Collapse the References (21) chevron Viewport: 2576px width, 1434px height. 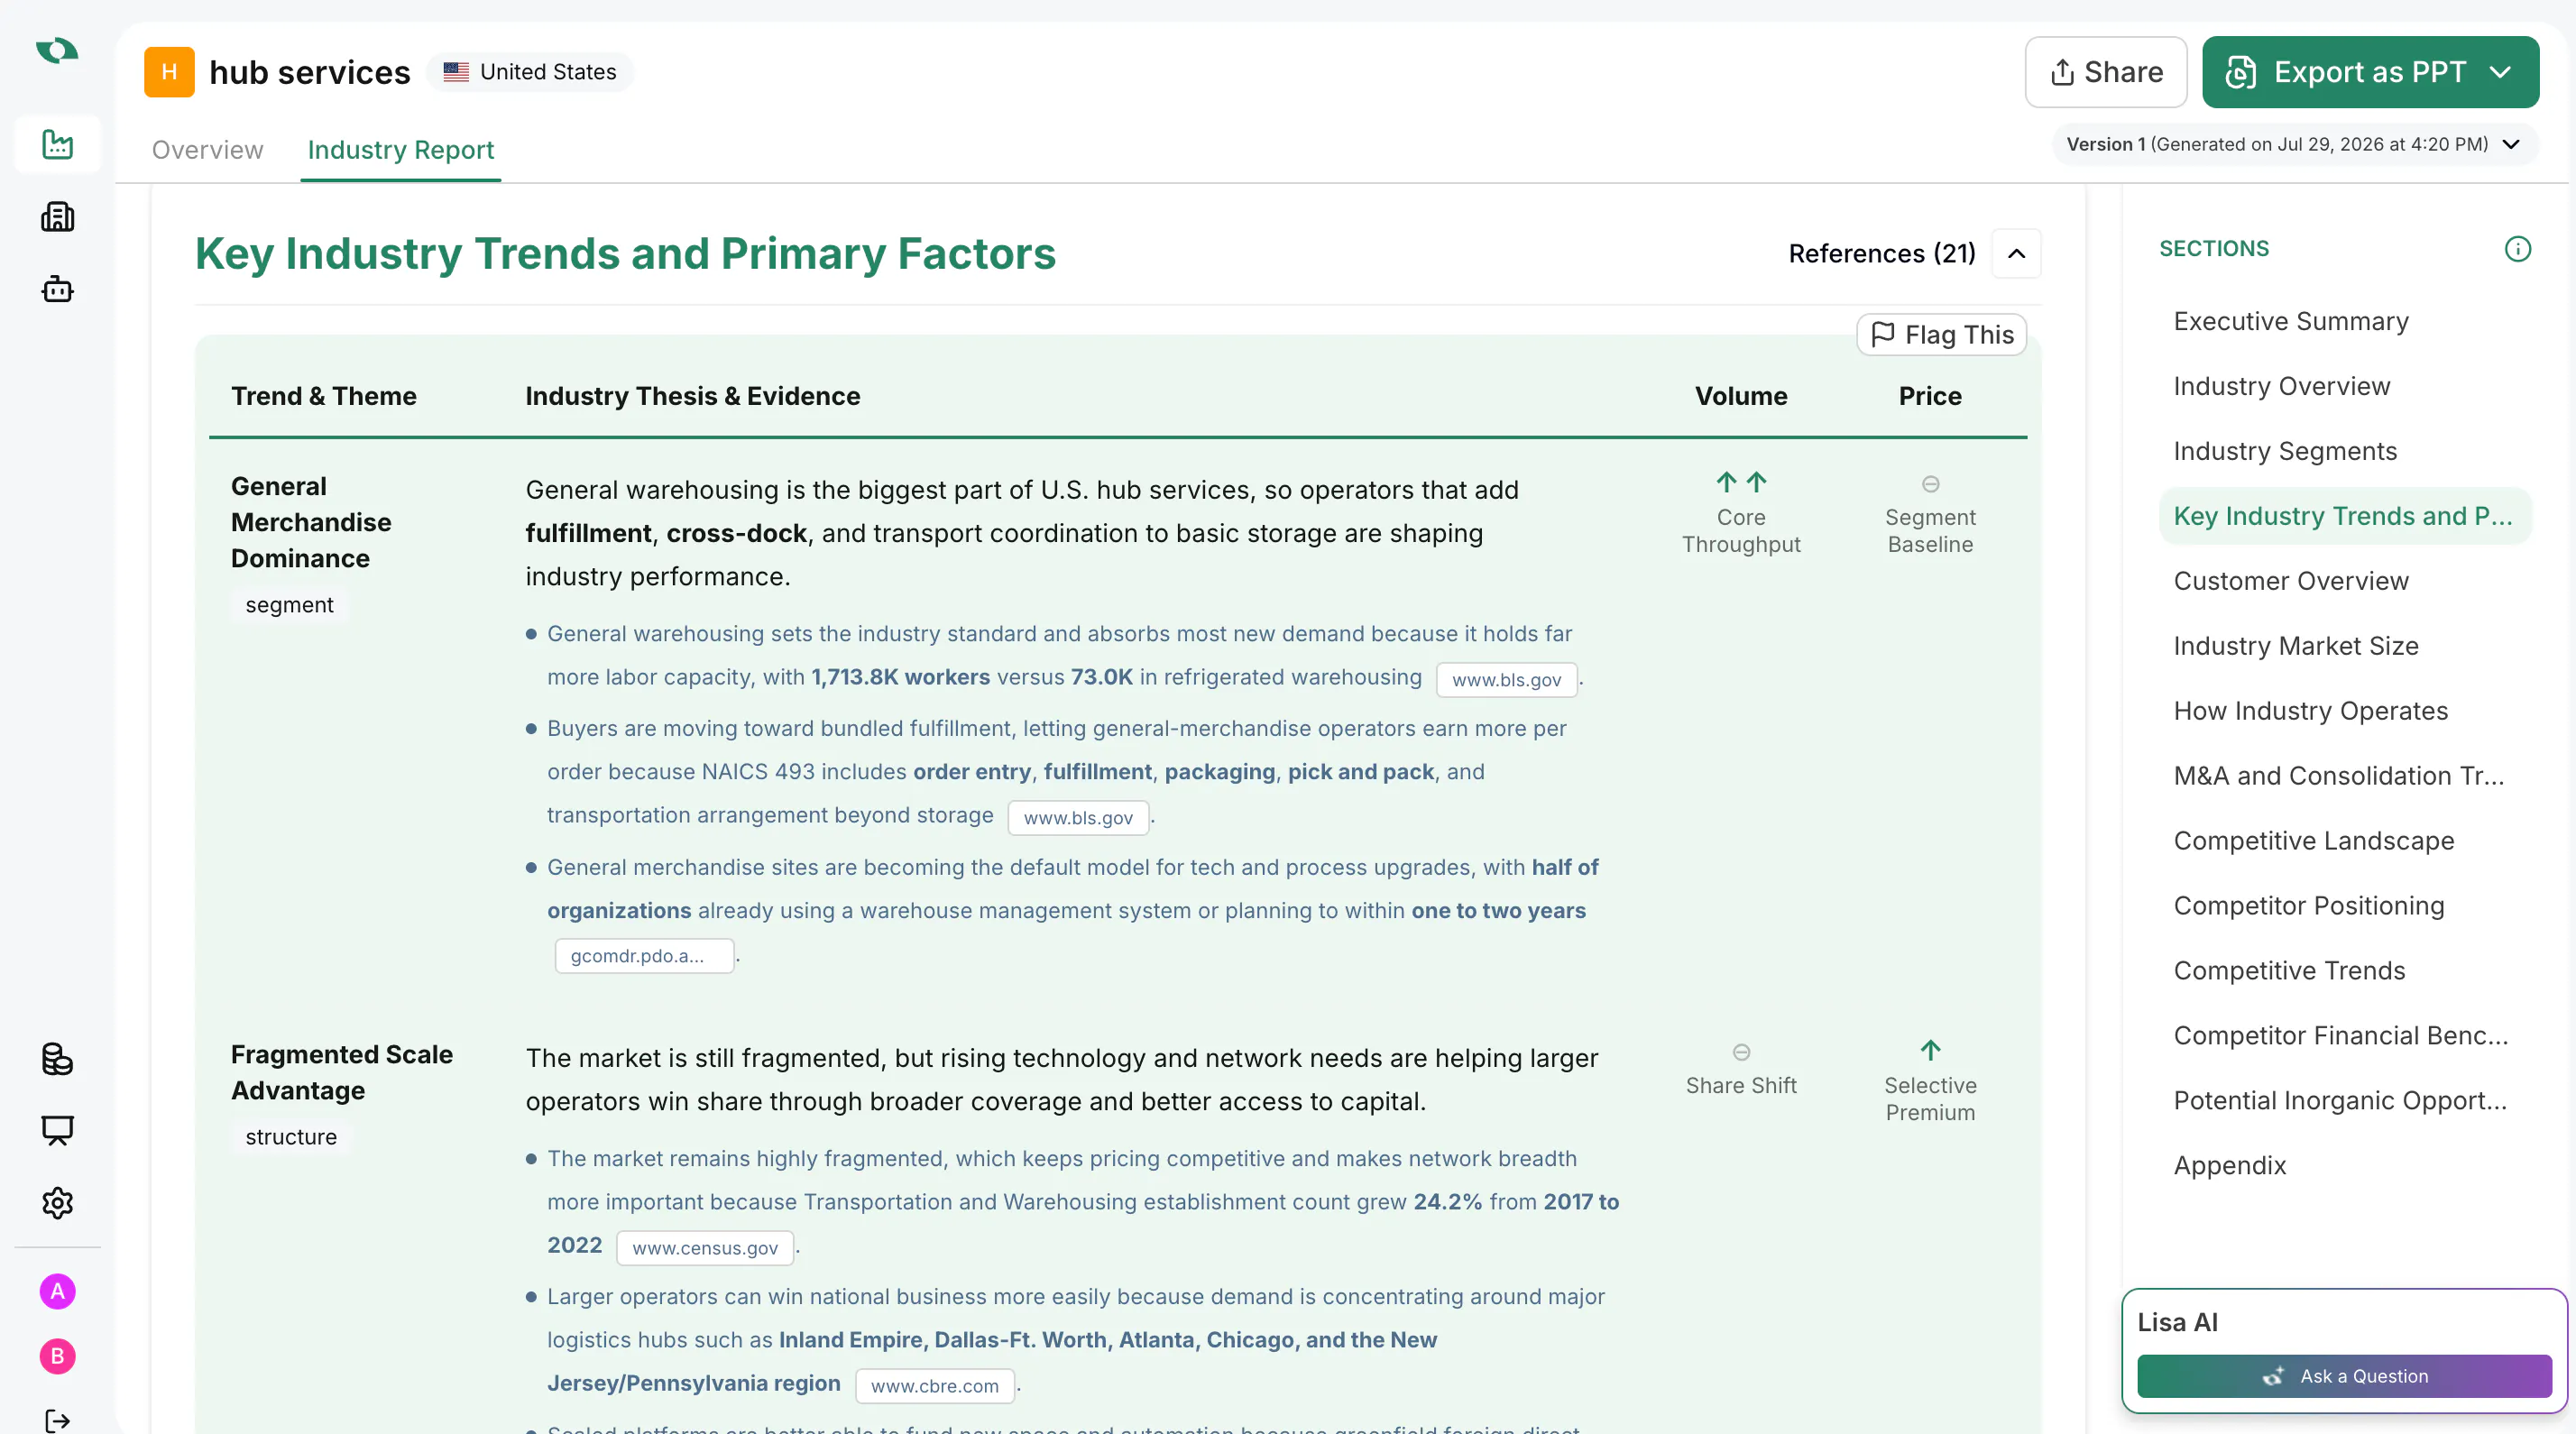[2016, 254]
